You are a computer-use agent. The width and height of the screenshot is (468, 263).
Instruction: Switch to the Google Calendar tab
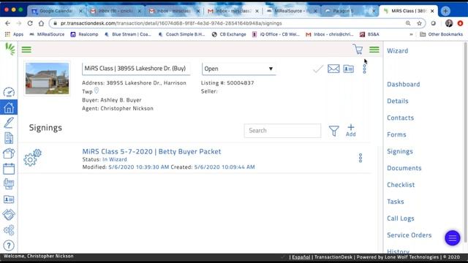pos(56,11)
